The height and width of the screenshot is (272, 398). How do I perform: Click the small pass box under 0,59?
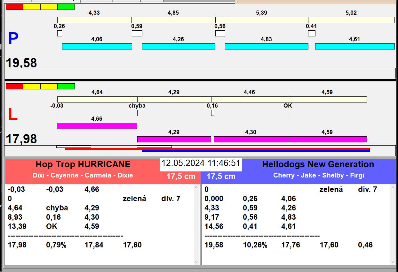pos(137,33)
